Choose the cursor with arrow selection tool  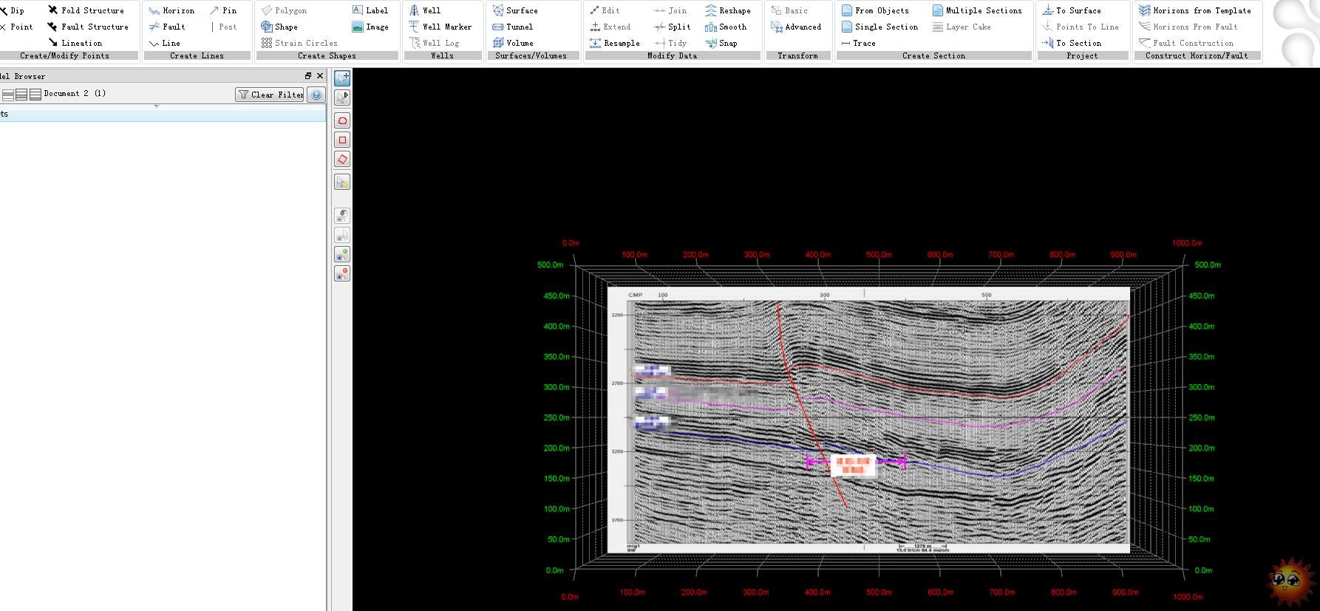click(x=342, y=97)
